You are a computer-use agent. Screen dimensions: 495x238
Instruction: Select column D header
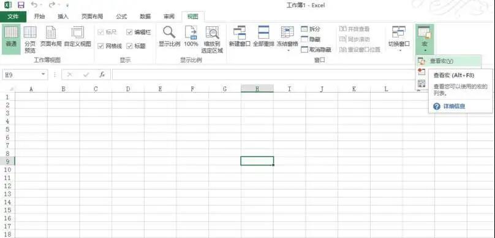coord(128,89)
